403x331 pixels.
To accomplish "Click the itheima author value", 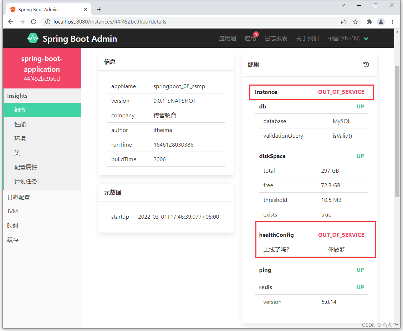I will pos(163,130).
